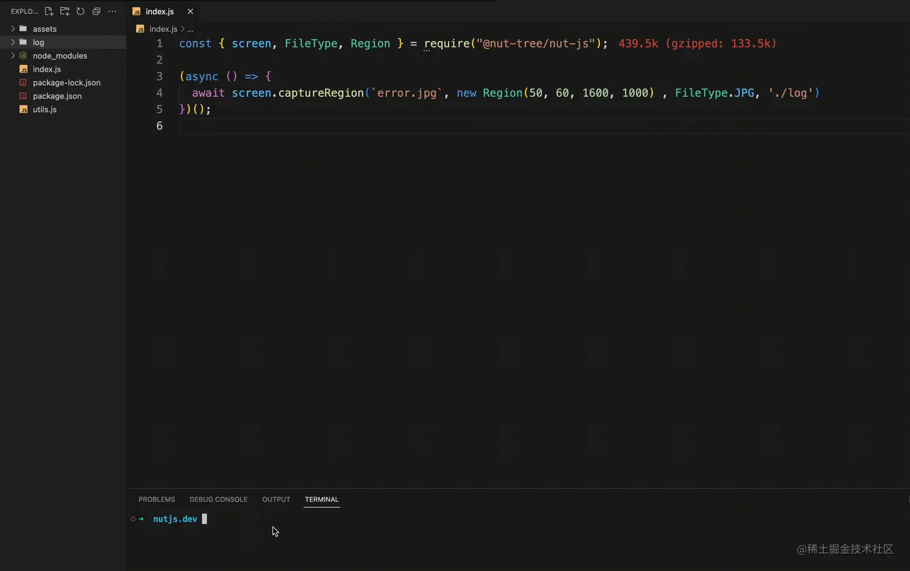
Task: Expand the assets folder
Action: tap(13, 28)
